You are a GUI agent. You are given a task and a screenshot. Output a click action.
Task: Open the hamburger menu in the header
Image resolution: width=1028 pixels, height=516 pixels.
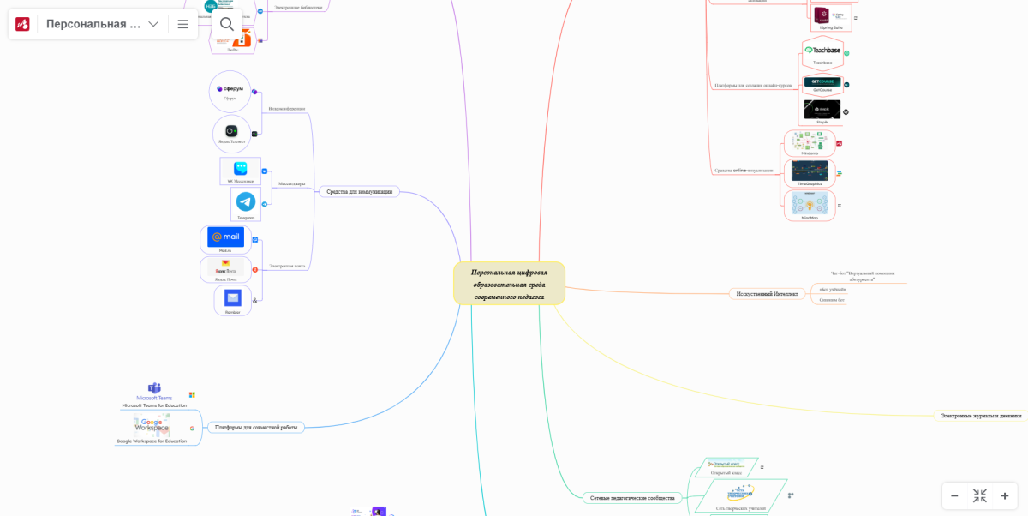183,24
